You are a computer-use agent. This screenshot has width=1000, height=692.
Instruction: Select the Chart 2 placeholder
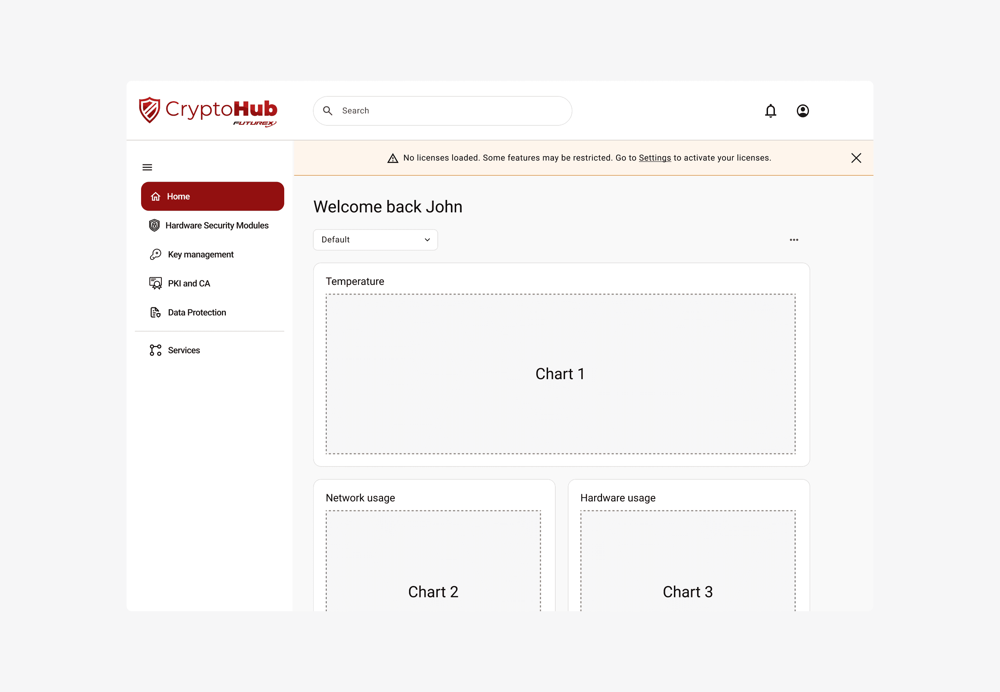tap(433, 561)
